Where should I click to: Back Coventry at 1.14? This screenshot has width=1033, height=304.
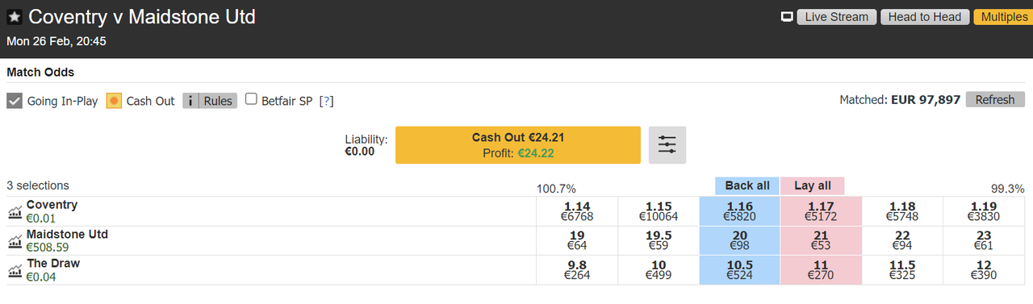click(577, 211)
